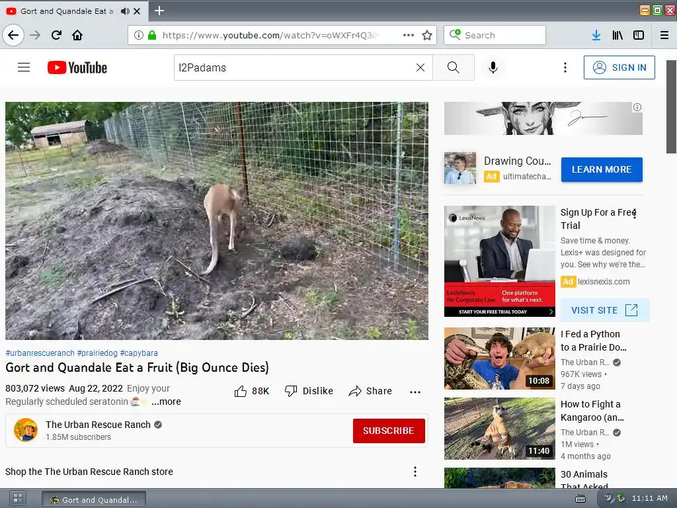Click the video player to pause playback
Image resolution: width=677 pixels, height=508 pixels.
pyautogui.click(x=217, y=221)
